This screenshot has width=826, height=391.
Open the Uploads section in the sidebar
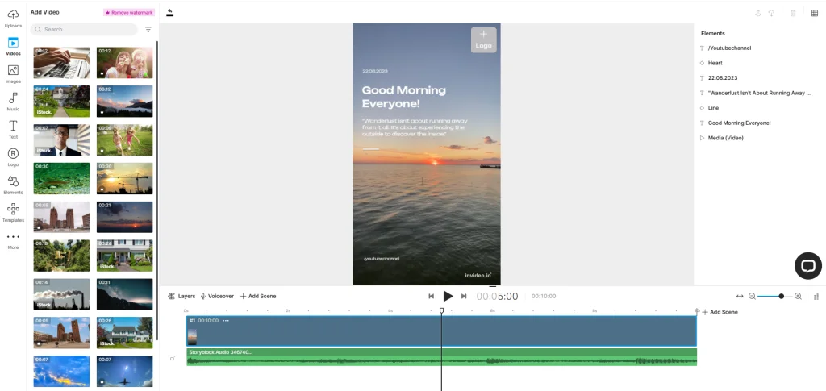tap(13, 19)
